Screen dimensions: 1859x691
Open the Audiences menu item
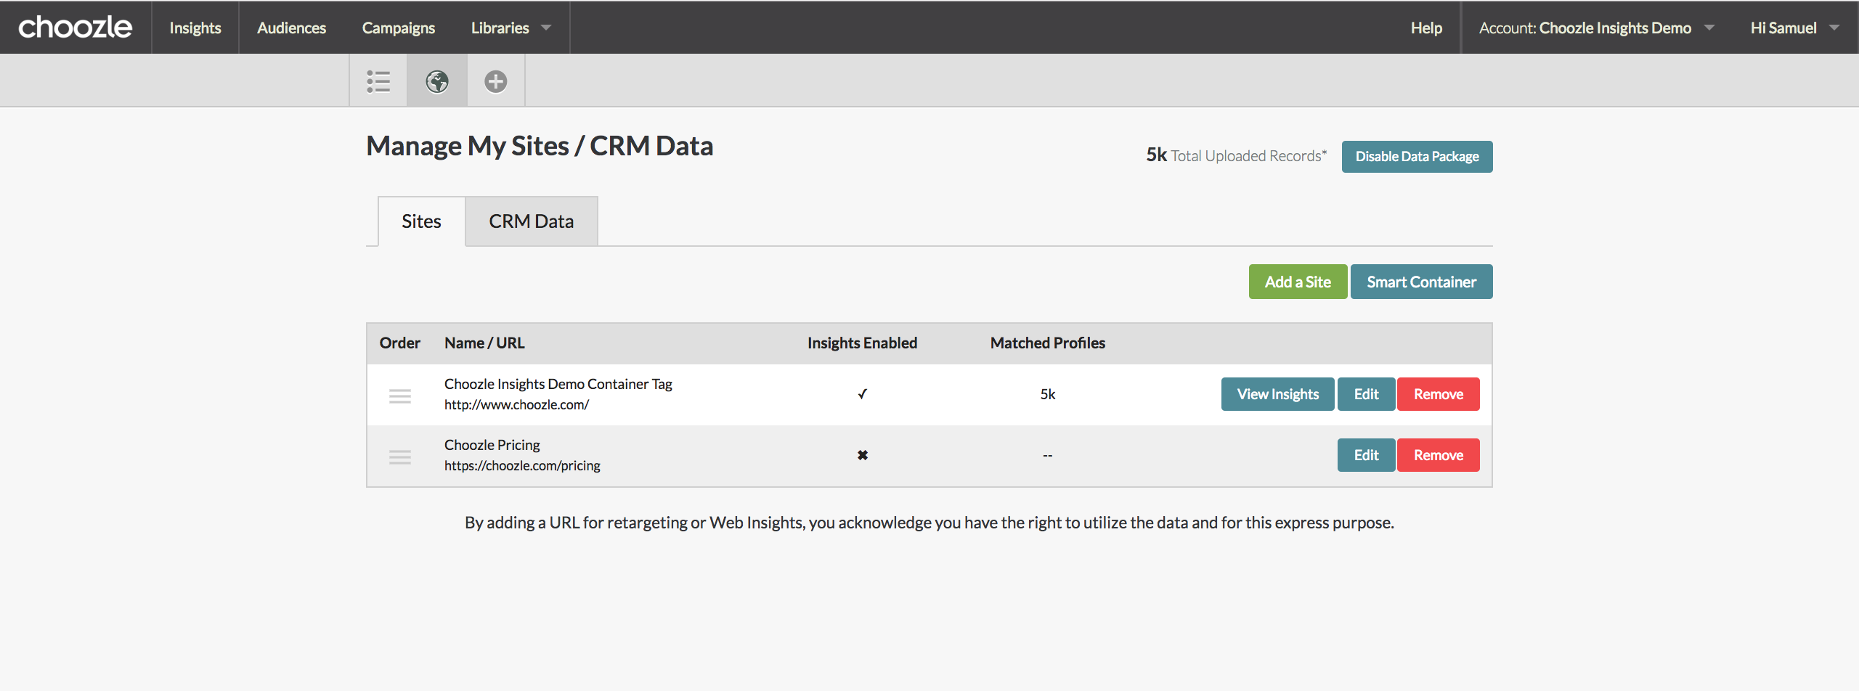pos(292,28)
